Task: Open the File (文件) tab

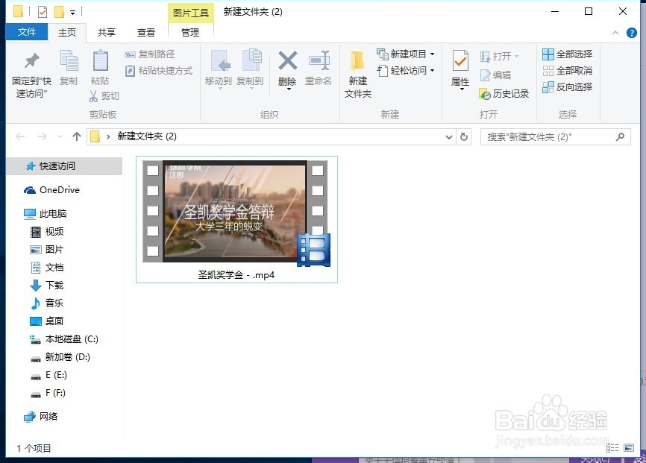Action: 27,32
